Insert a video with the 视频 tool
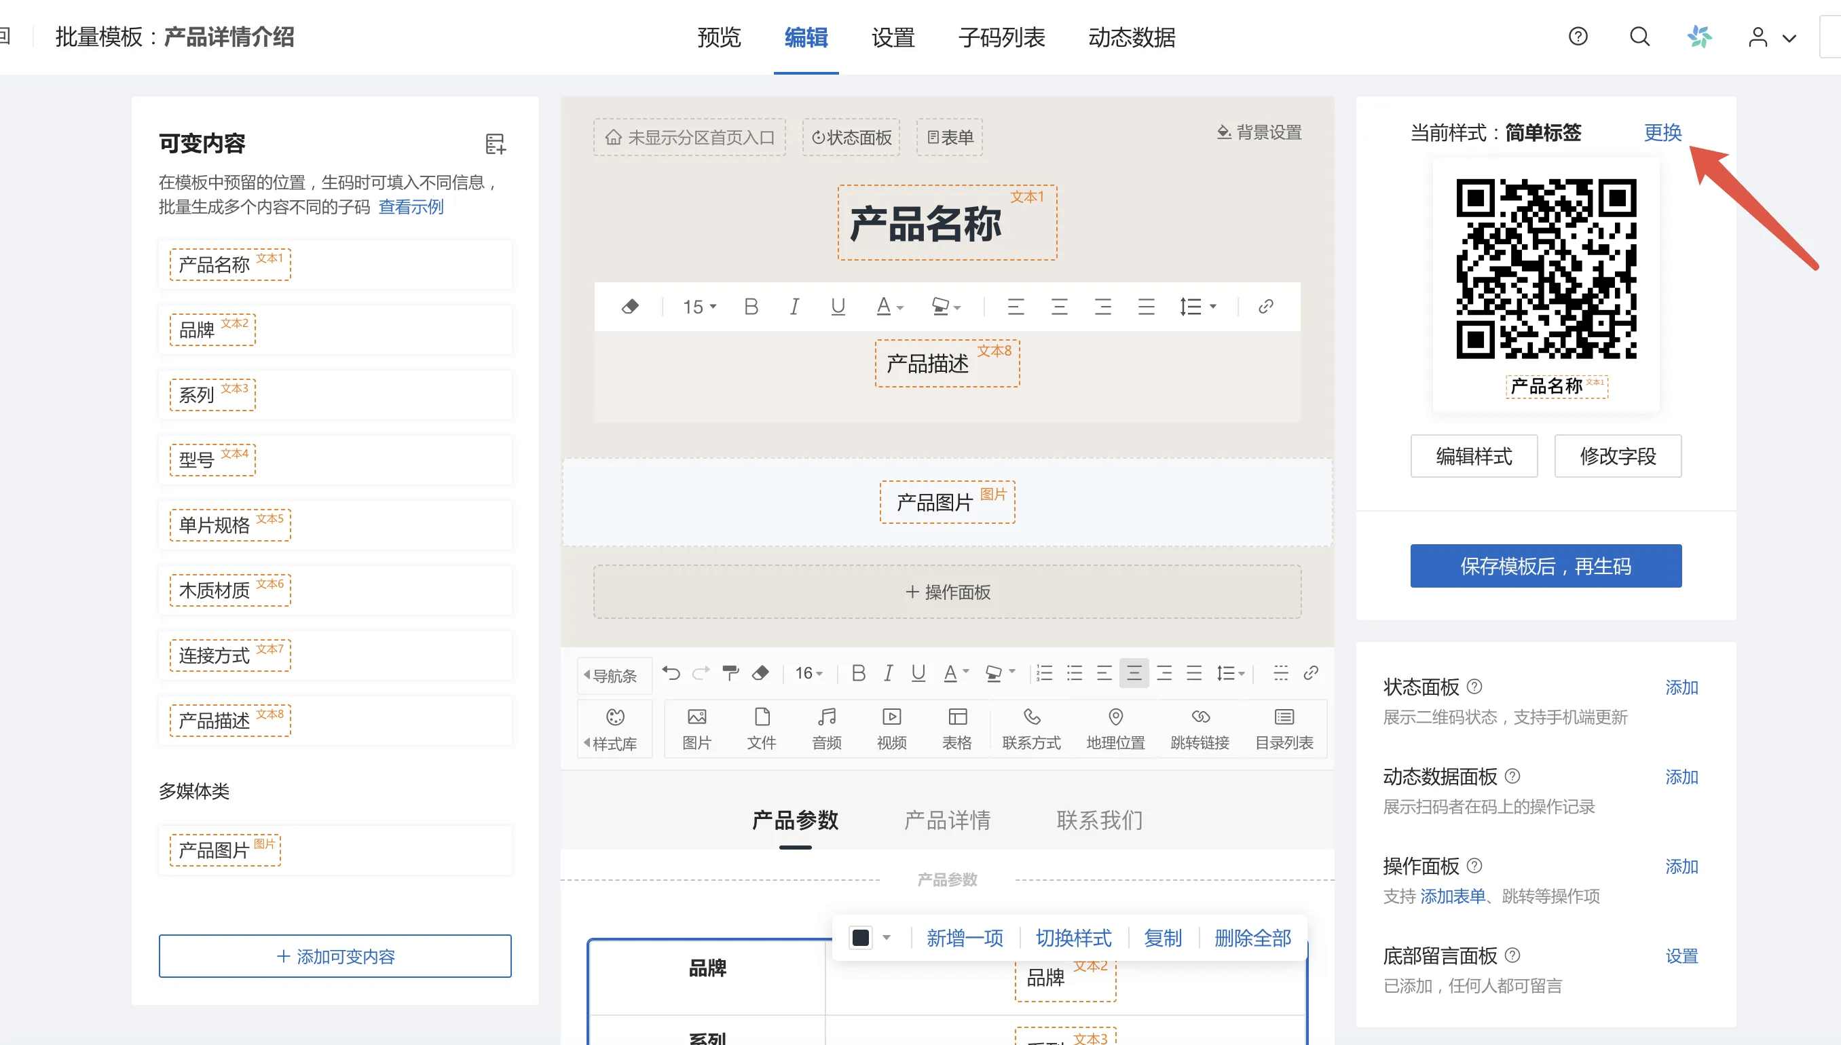 892,729
